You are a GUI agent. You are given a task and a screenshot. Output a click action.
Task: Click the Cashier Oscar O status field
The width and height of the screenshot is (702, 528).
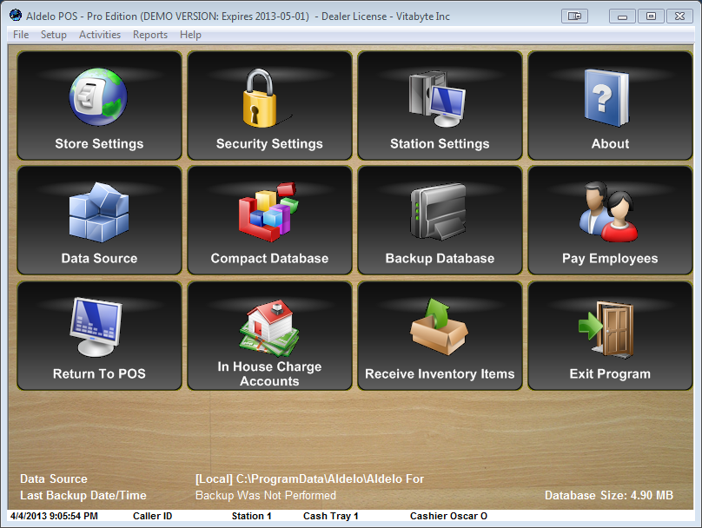point(448,516)
